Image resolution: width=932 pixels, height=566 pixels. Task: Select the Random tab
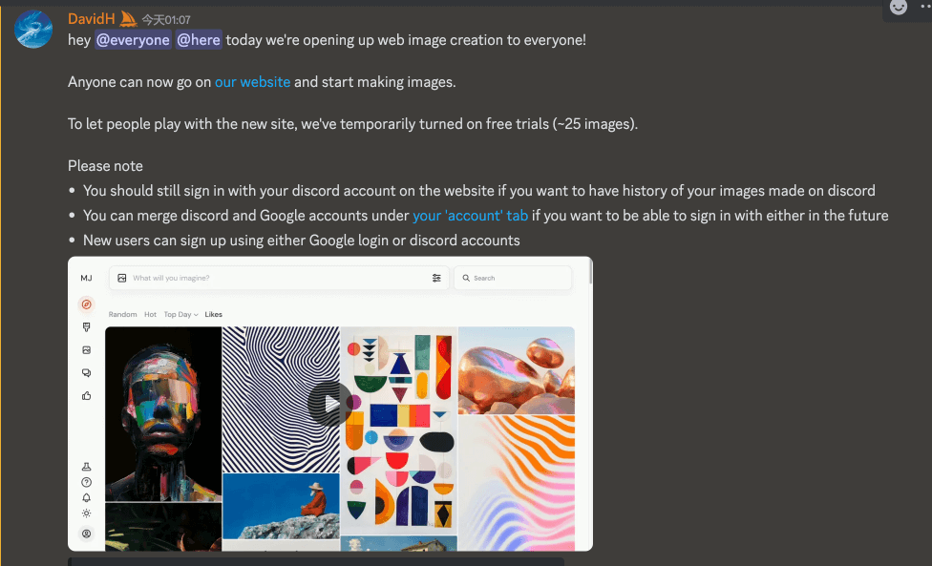coord(122,314)
